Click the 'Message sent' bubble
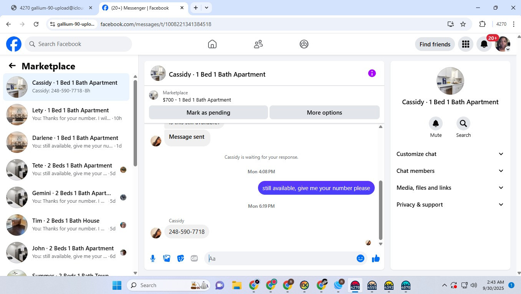Image resolution: width=521 pixels, height=294 pixels. click(x=187, y=137)
